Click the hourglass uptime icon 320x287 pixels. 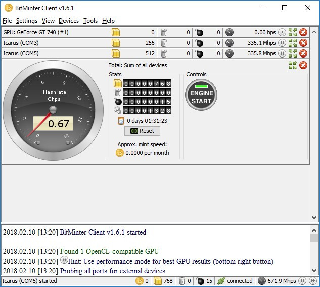121,121
